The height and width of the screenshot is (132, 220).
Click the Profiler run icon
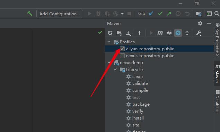(x=116, y=14)
